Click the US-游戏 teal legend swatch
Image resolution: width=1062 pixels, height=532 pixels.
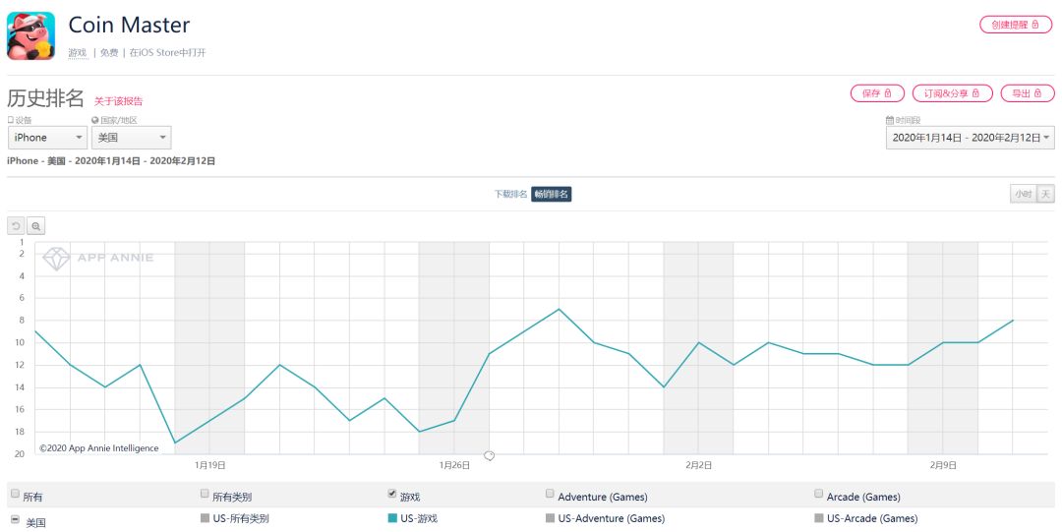click(393, 518)
